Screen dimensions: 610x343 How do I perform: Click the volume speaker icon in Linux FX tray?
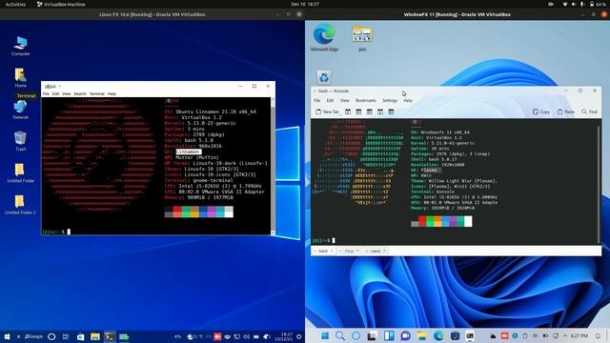[246, 336]
